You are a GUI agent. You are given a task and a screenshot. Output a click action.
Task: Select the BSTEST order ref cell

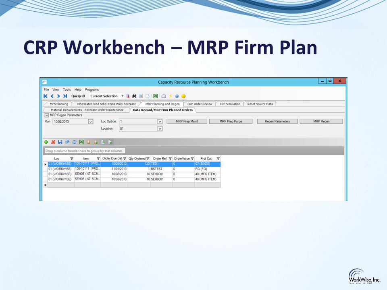[x=161, y=169]
